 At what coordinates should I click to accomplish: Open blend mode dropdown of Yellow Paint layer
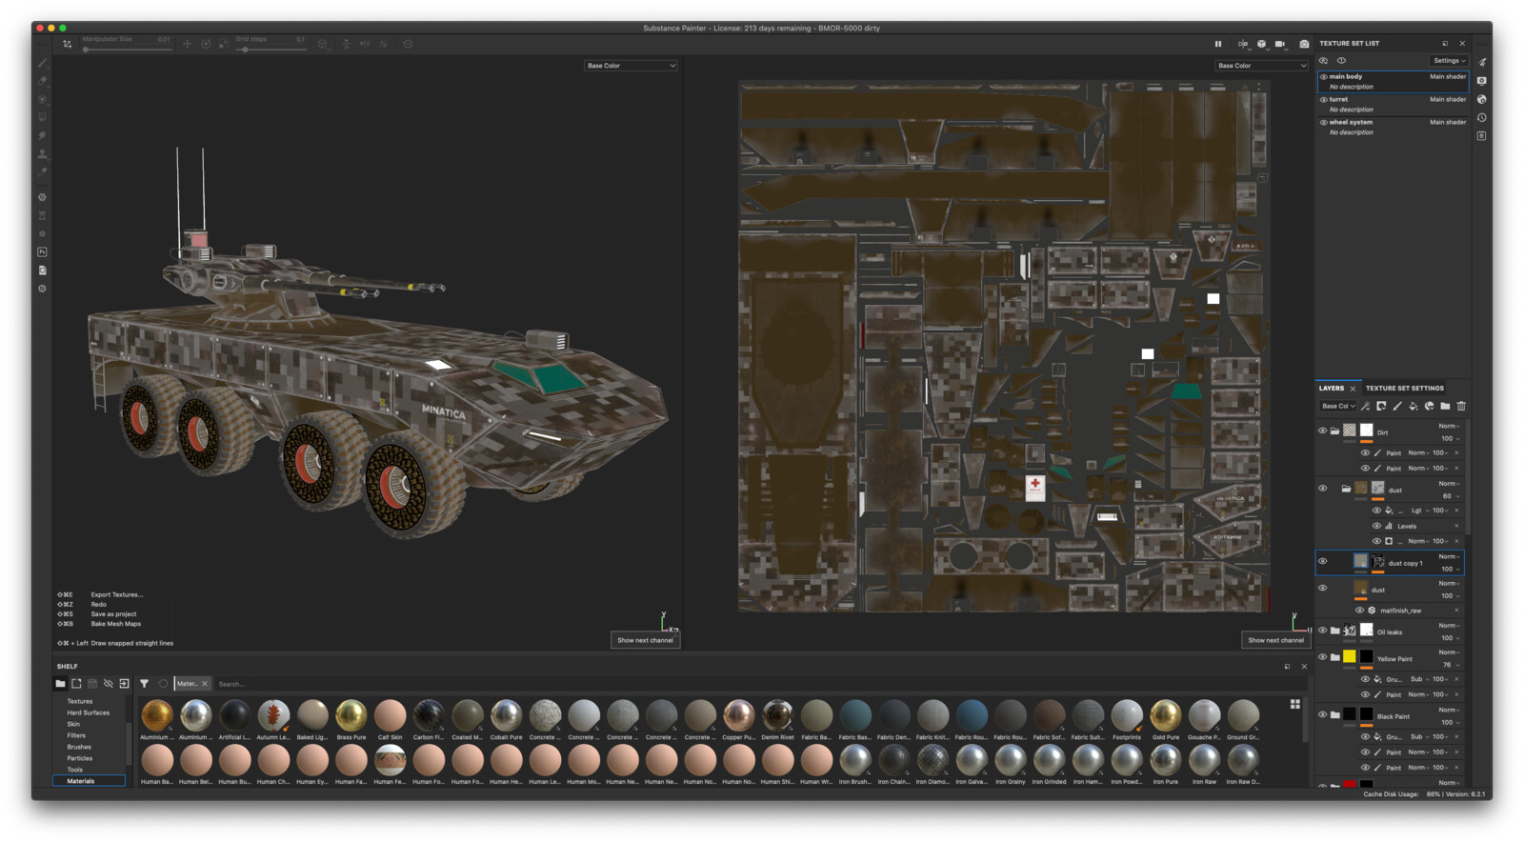(1449, 652)
